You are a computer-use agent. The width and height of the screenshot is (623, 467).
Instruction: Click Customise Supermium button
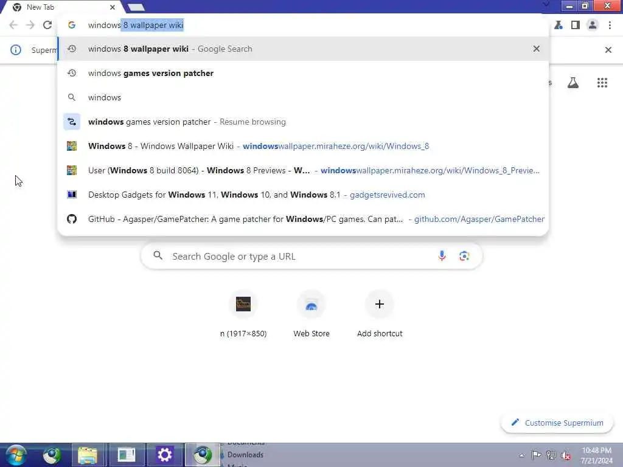[557, 423]
